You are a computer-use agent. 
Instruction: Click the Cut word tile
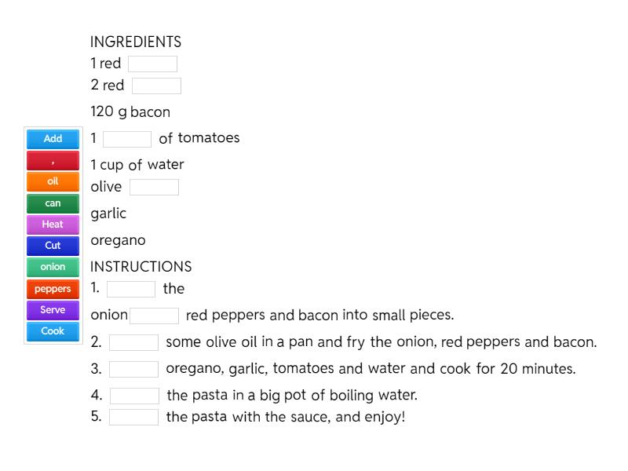pyautogui.click(x=52, y=246)
